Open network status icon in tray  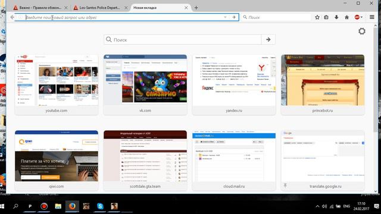tap(331, 206)
